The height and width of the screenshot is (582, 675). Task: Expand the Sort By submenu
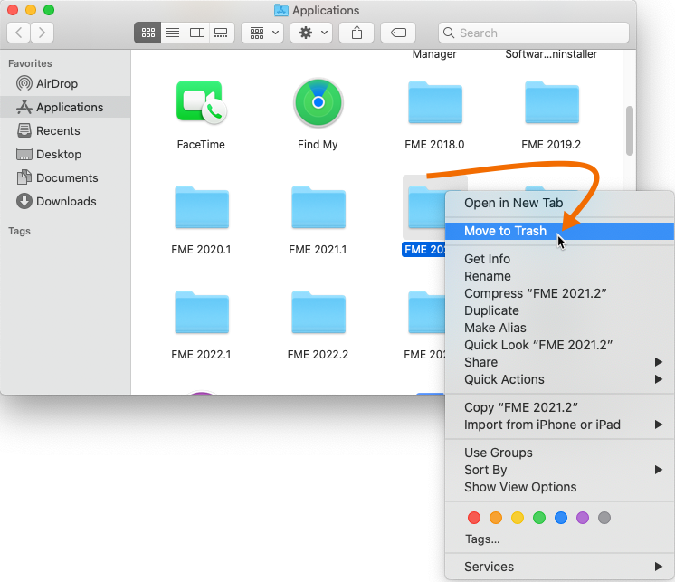(559, 470)
